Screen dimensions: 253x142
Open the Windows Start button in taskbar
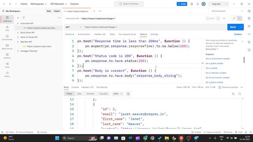(x=57, y=138)
